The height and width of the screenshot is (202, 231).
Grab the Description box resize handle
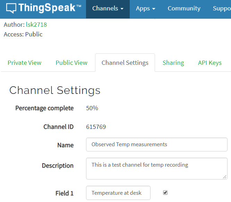[x=225, y=177]
